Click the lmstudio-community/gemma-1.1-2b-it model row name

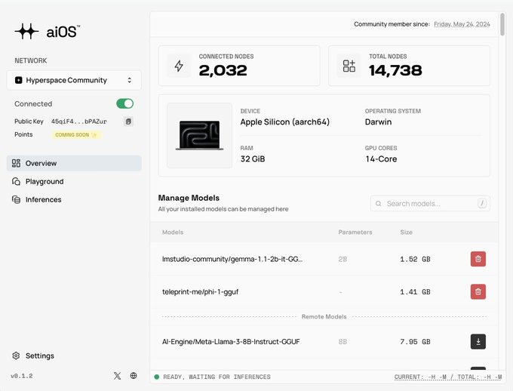[232, 259]
